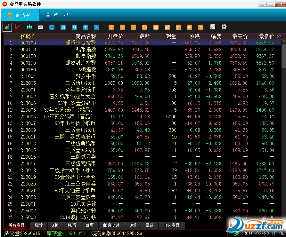This screenshot has width=286, height=237.
Task: Click the login user avatar icon
Action: [48, 15]
